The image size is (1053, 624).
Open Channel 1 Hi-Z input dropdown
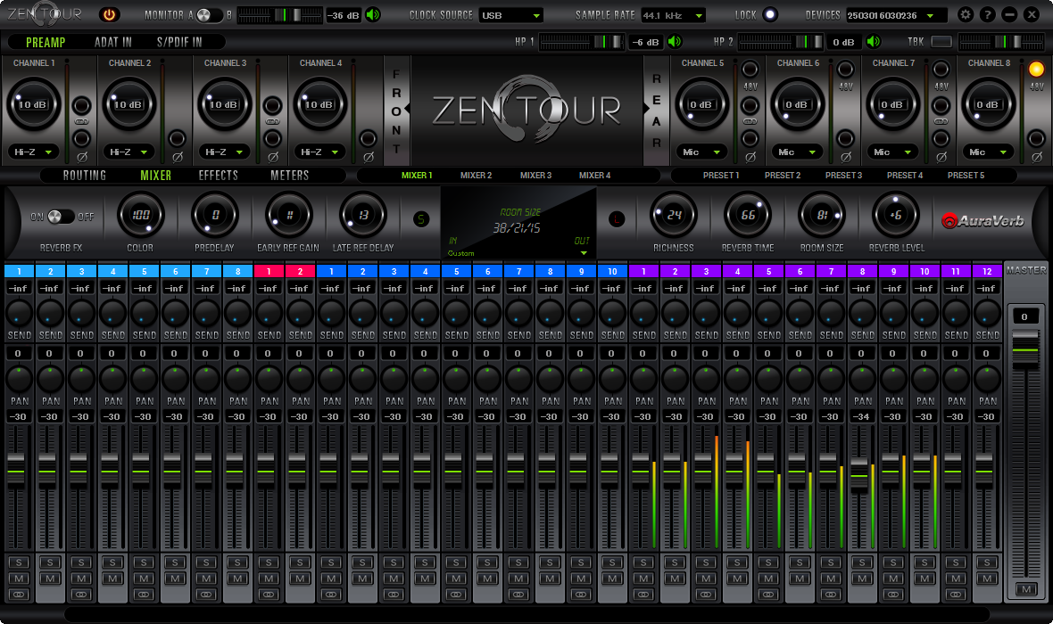pyautogui.click(x=32, y=152)
